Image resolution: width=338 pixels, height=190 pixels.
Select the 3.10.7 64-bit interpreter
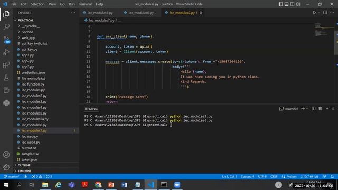coord(309,177)
